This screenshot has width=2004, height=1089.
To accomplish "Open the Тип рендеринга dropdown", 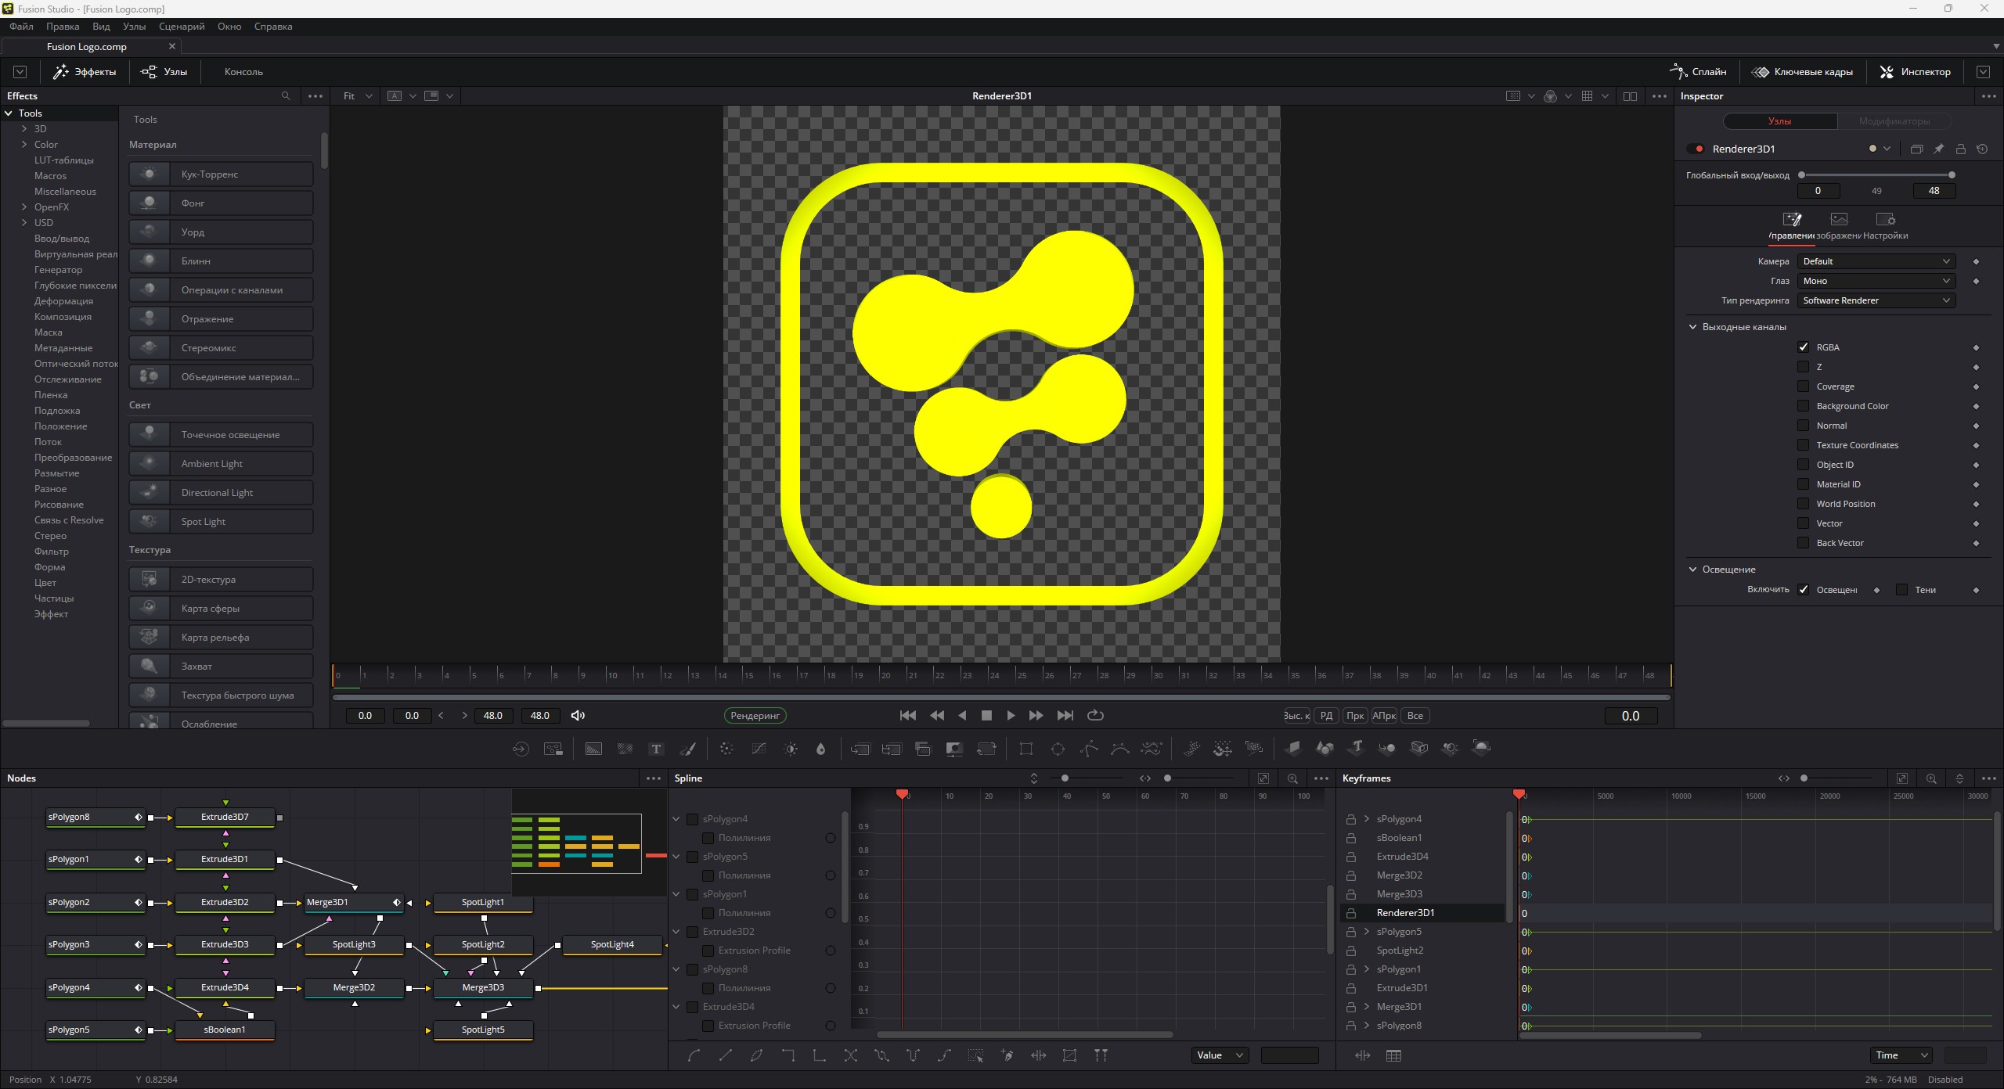I will click(x=1876, y=300).
